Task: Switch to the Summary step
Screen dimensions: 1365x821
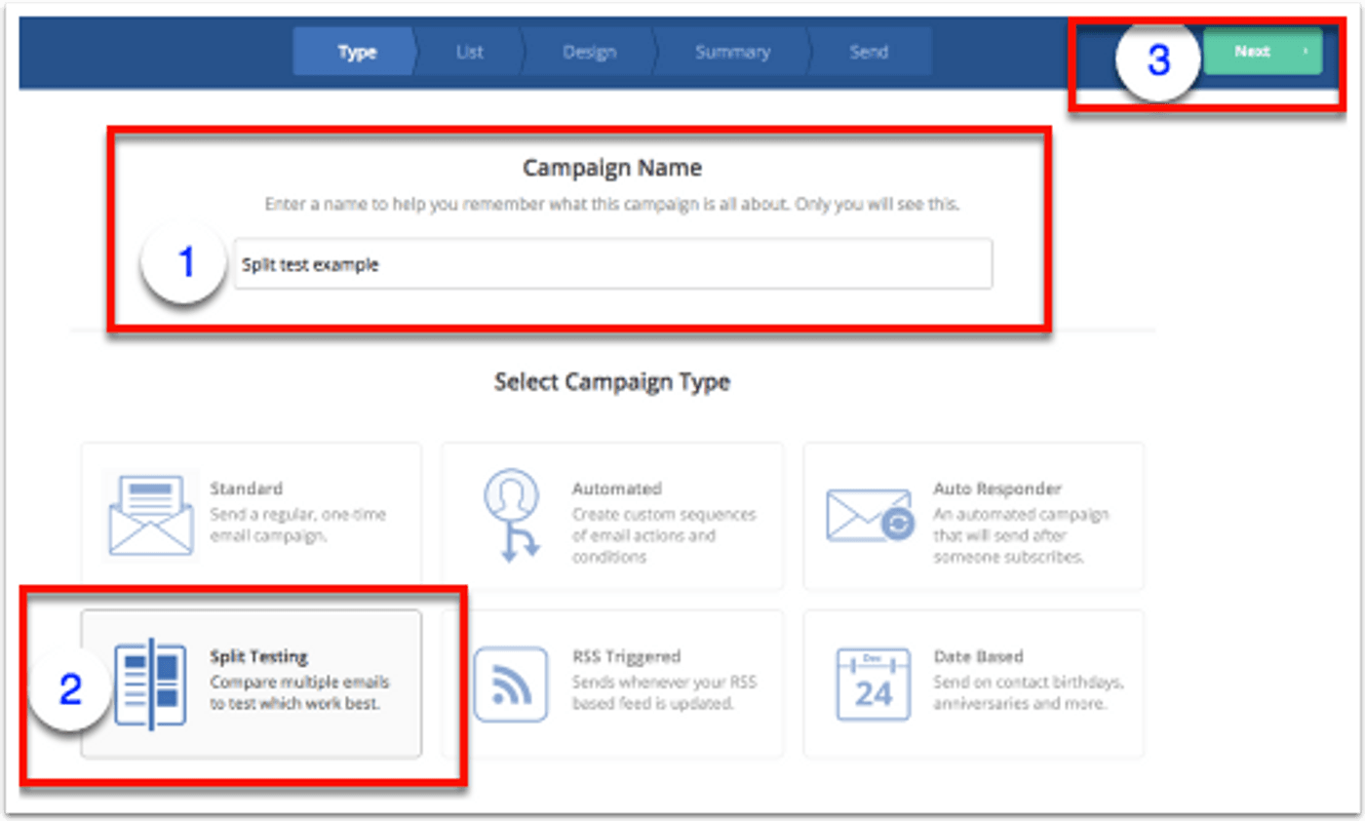Action: tap(732, 53)
